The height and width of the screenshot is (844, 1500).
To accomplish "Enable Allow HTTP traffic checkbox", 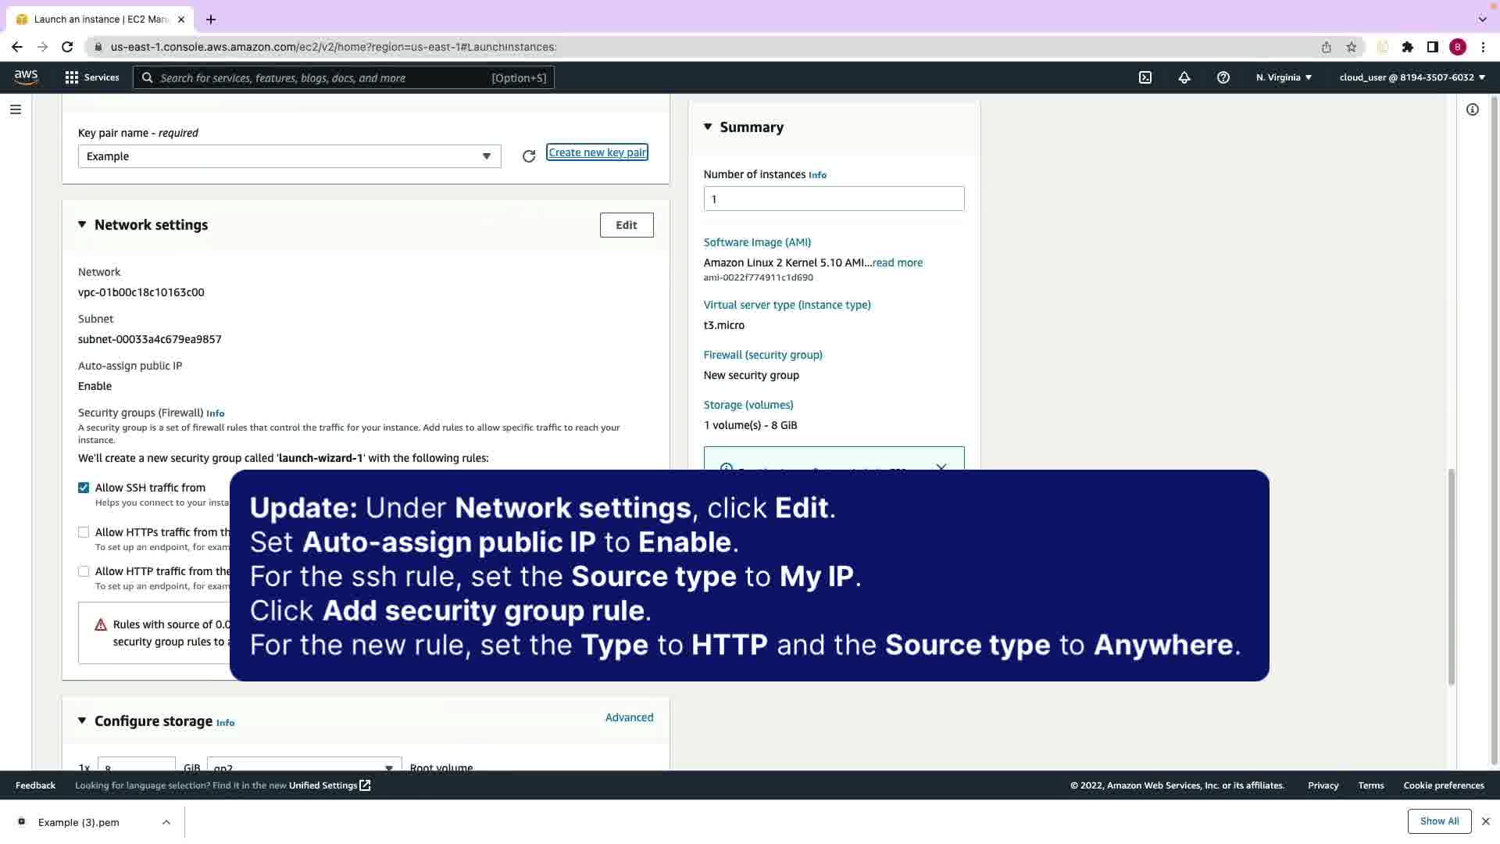I will (84, 571).
